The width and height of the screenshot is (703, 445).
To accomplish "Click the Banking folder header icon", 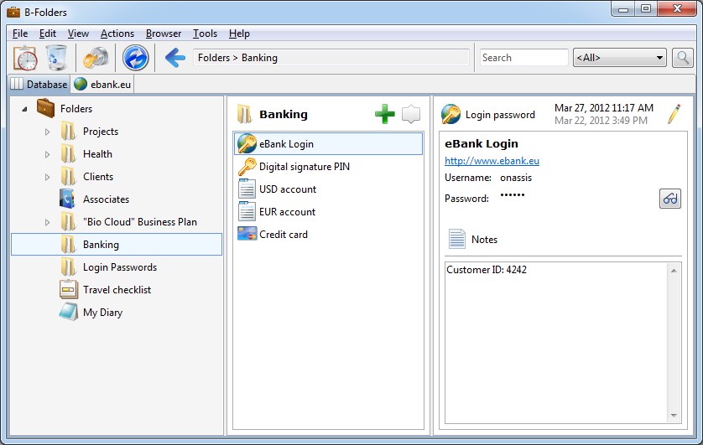I will [245, 114].
